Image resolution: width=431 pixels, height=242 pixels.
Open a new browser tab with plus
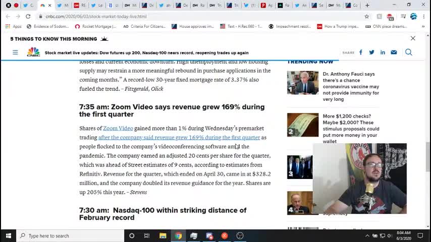point(367,5)
